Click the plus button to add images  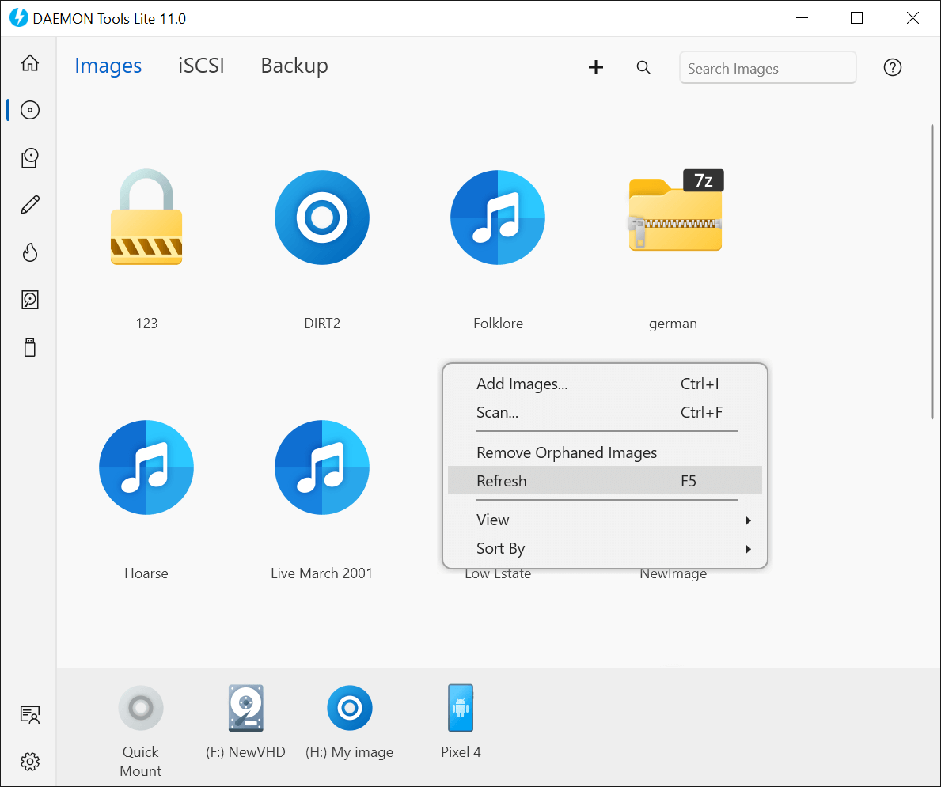coord(596,67)
